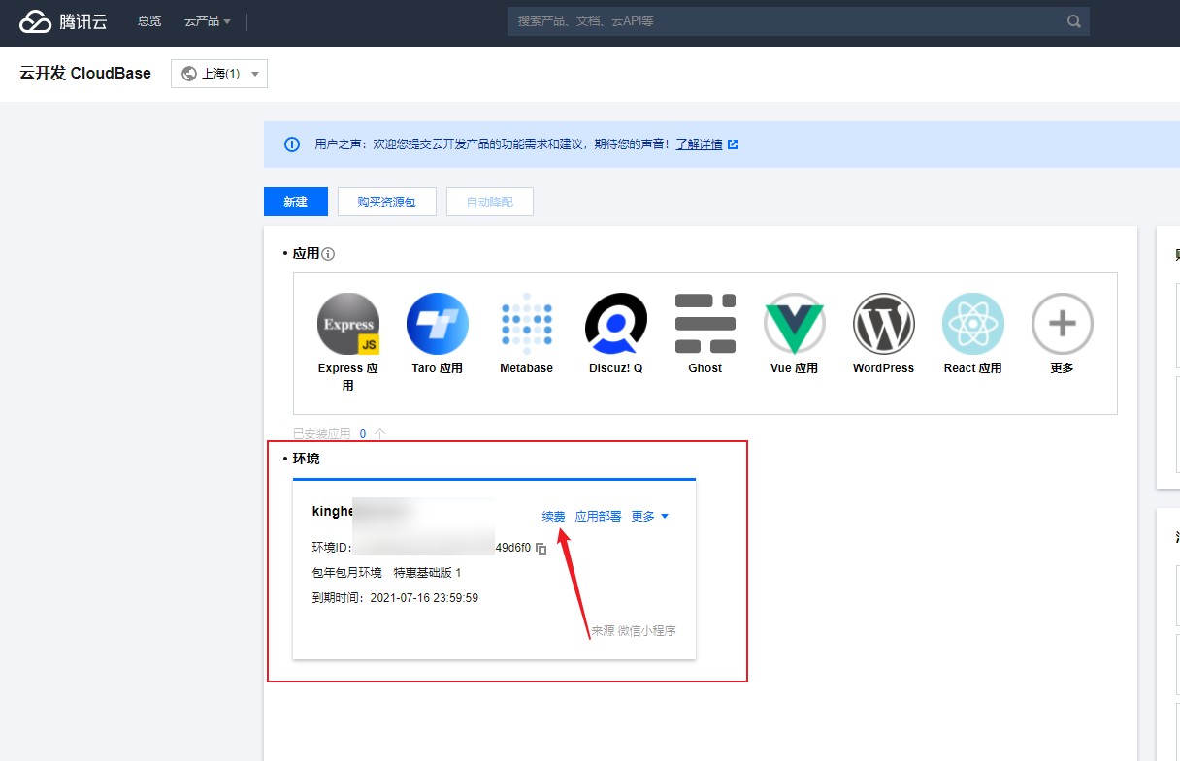Viewport: 1180px width, 761px height.
Task: Select the React app template icon
Action: coord(973,324)
